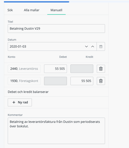
Task: Click the plus icon in Ny rad
Action: pos(14,102)
